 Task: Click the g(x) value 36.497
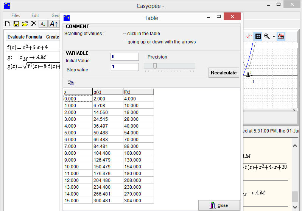pyautogui.click(x=107, y=126)
